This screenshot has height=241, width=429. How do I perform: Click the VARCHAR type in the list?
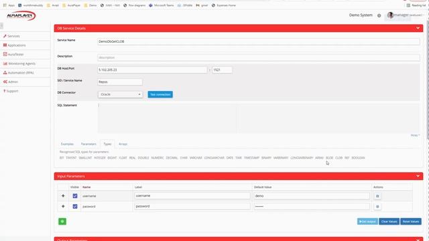(196, 158)
